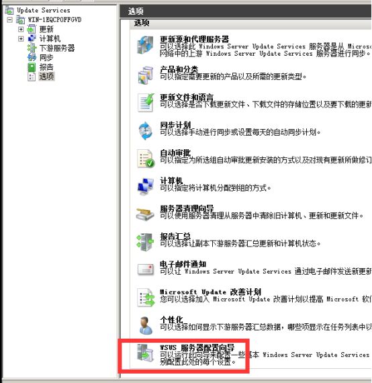Click the Microsoft Update 改善计划 icon
Image resolution: width=372 pixels, height=383 pixels.
pos(146,298)
